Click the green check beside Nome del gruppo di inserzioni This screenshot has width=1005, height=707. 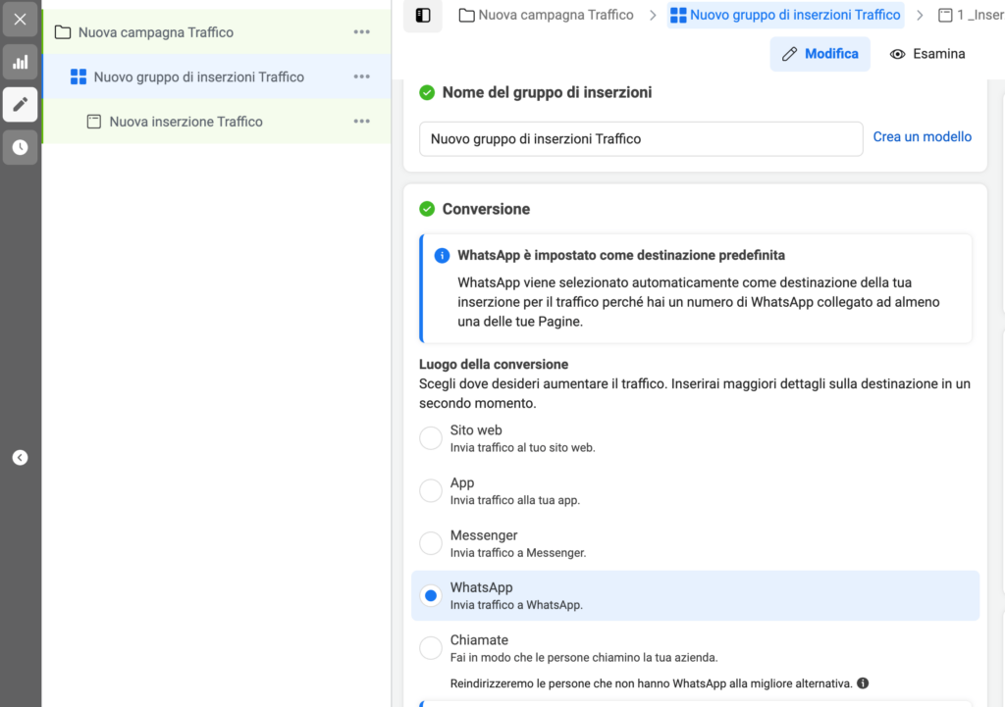click(x=427, y=93)
